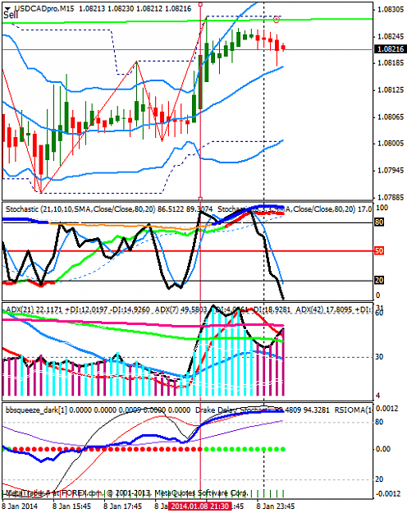The width and height of the screenshot is (407, 513).
Task: Click price level 1.07945 on the axis
Action: pyautogui.click(x=391, y=170)
